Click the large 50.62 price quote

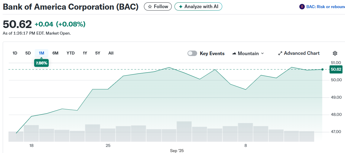17,24
